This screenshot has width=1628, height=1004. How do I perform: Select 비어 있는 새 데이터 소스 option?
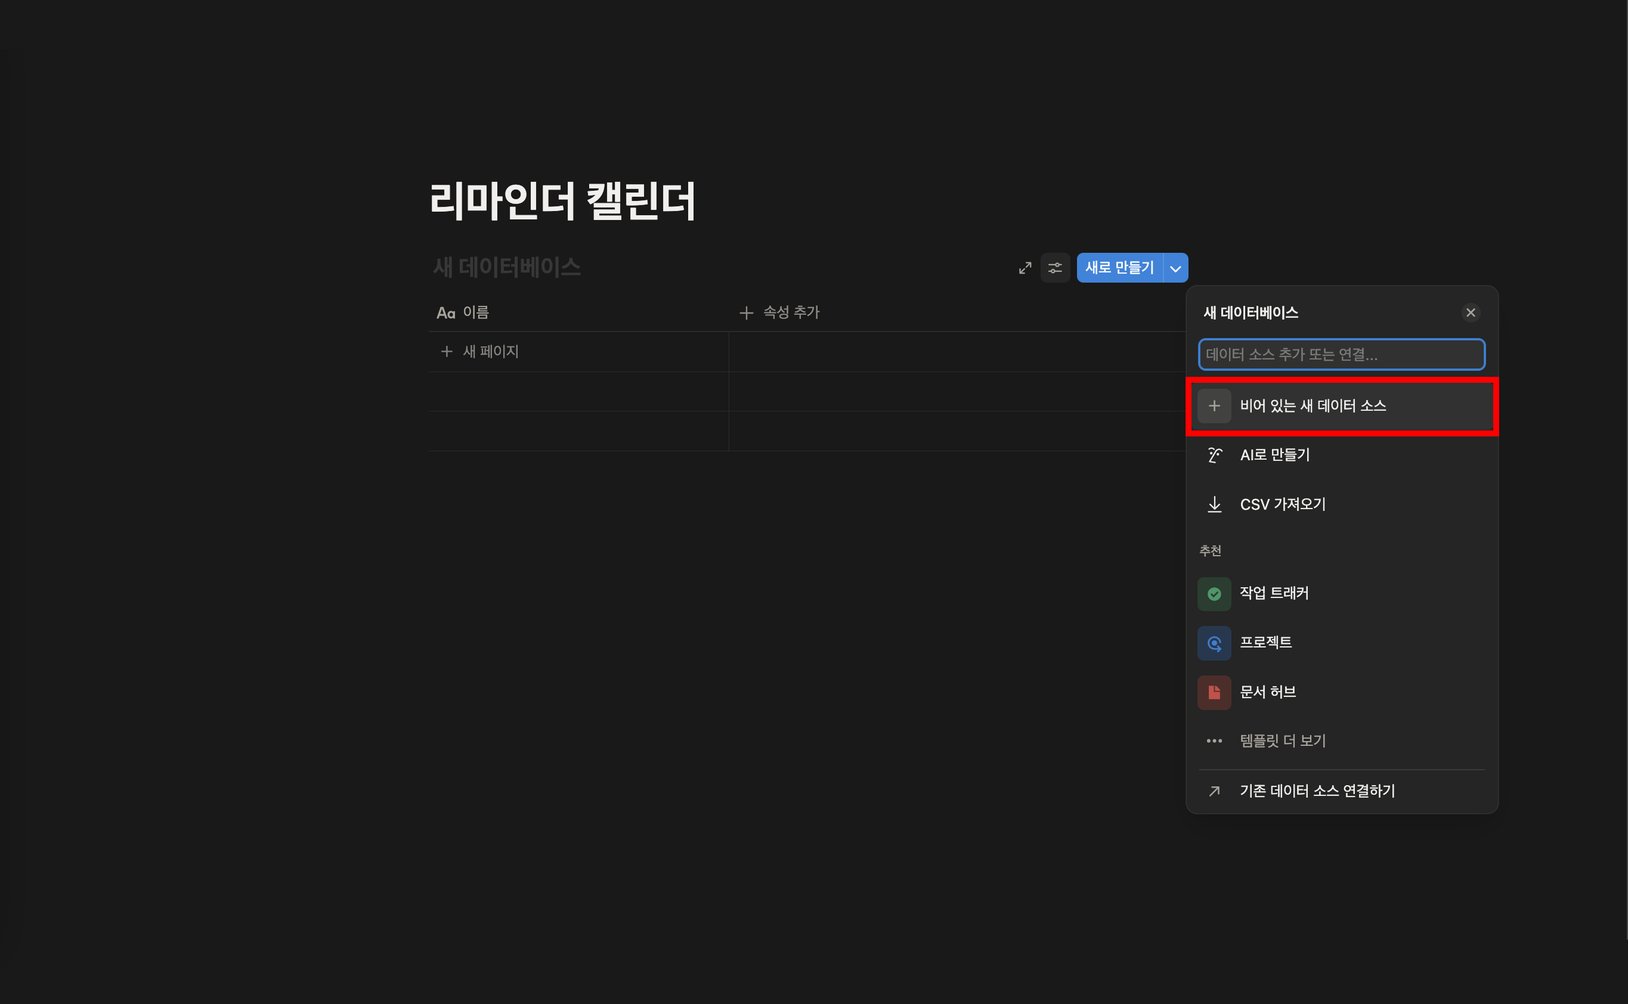(x=1313, y=406)
